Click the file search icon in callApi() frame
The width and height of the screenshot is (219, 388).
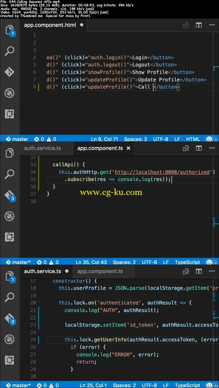tap(186, 148)
